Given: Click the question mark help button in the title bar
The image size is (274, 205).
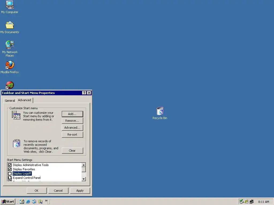Looking at the screenshot, I should click(x=84, y=93).
